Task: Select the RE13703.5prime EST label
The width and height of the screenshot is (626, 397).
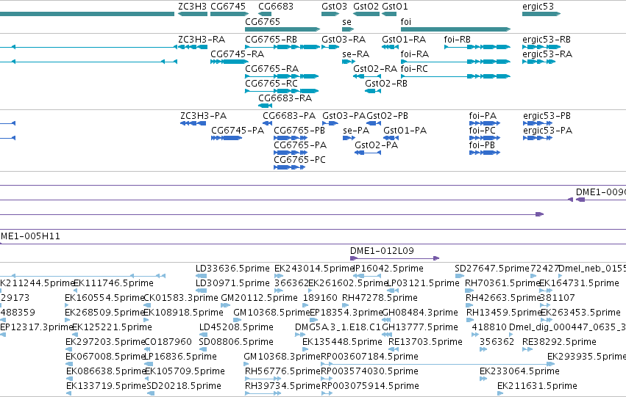Action: [426, 342]
